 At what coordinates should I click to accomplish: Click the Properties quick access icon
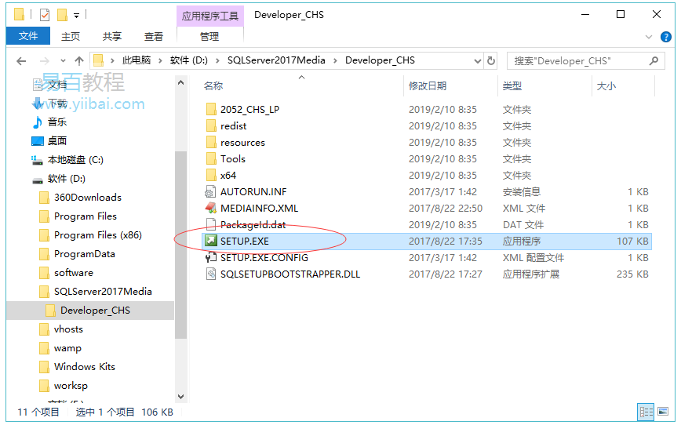coord(44,15)
